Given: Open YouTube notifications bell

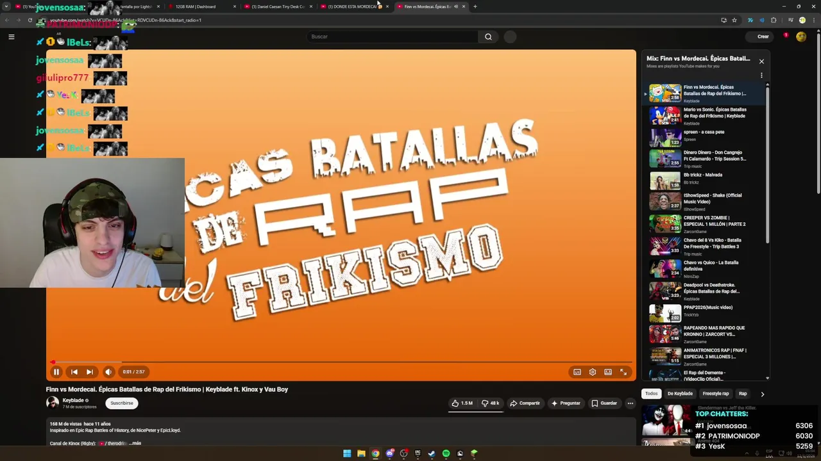Looking at the screenshot, I should tap(784, 36).
